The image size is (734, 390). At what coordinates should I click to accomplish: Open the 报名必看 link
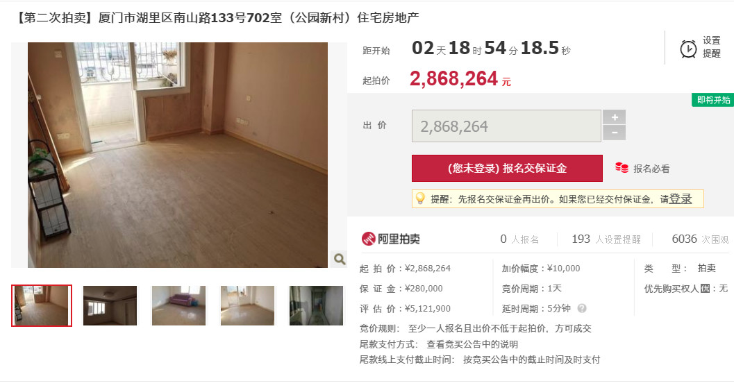(x=651, y=169)
